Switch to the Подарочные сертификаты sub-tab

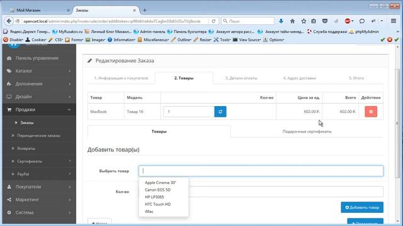tap(307, 131)
